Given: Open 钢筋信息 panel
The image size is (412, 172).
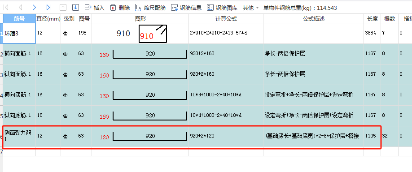Looking at the screenshot, I should (186, 8).
